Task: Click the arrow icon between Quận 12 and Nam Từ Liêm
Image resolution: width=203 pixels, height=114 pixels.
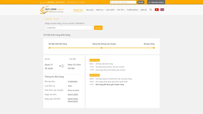Action: click(x=62, y=66)
